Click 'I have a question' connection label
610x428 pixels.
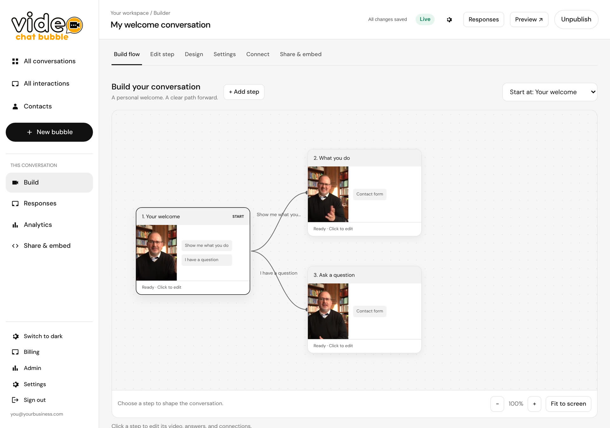click(279, 273)
